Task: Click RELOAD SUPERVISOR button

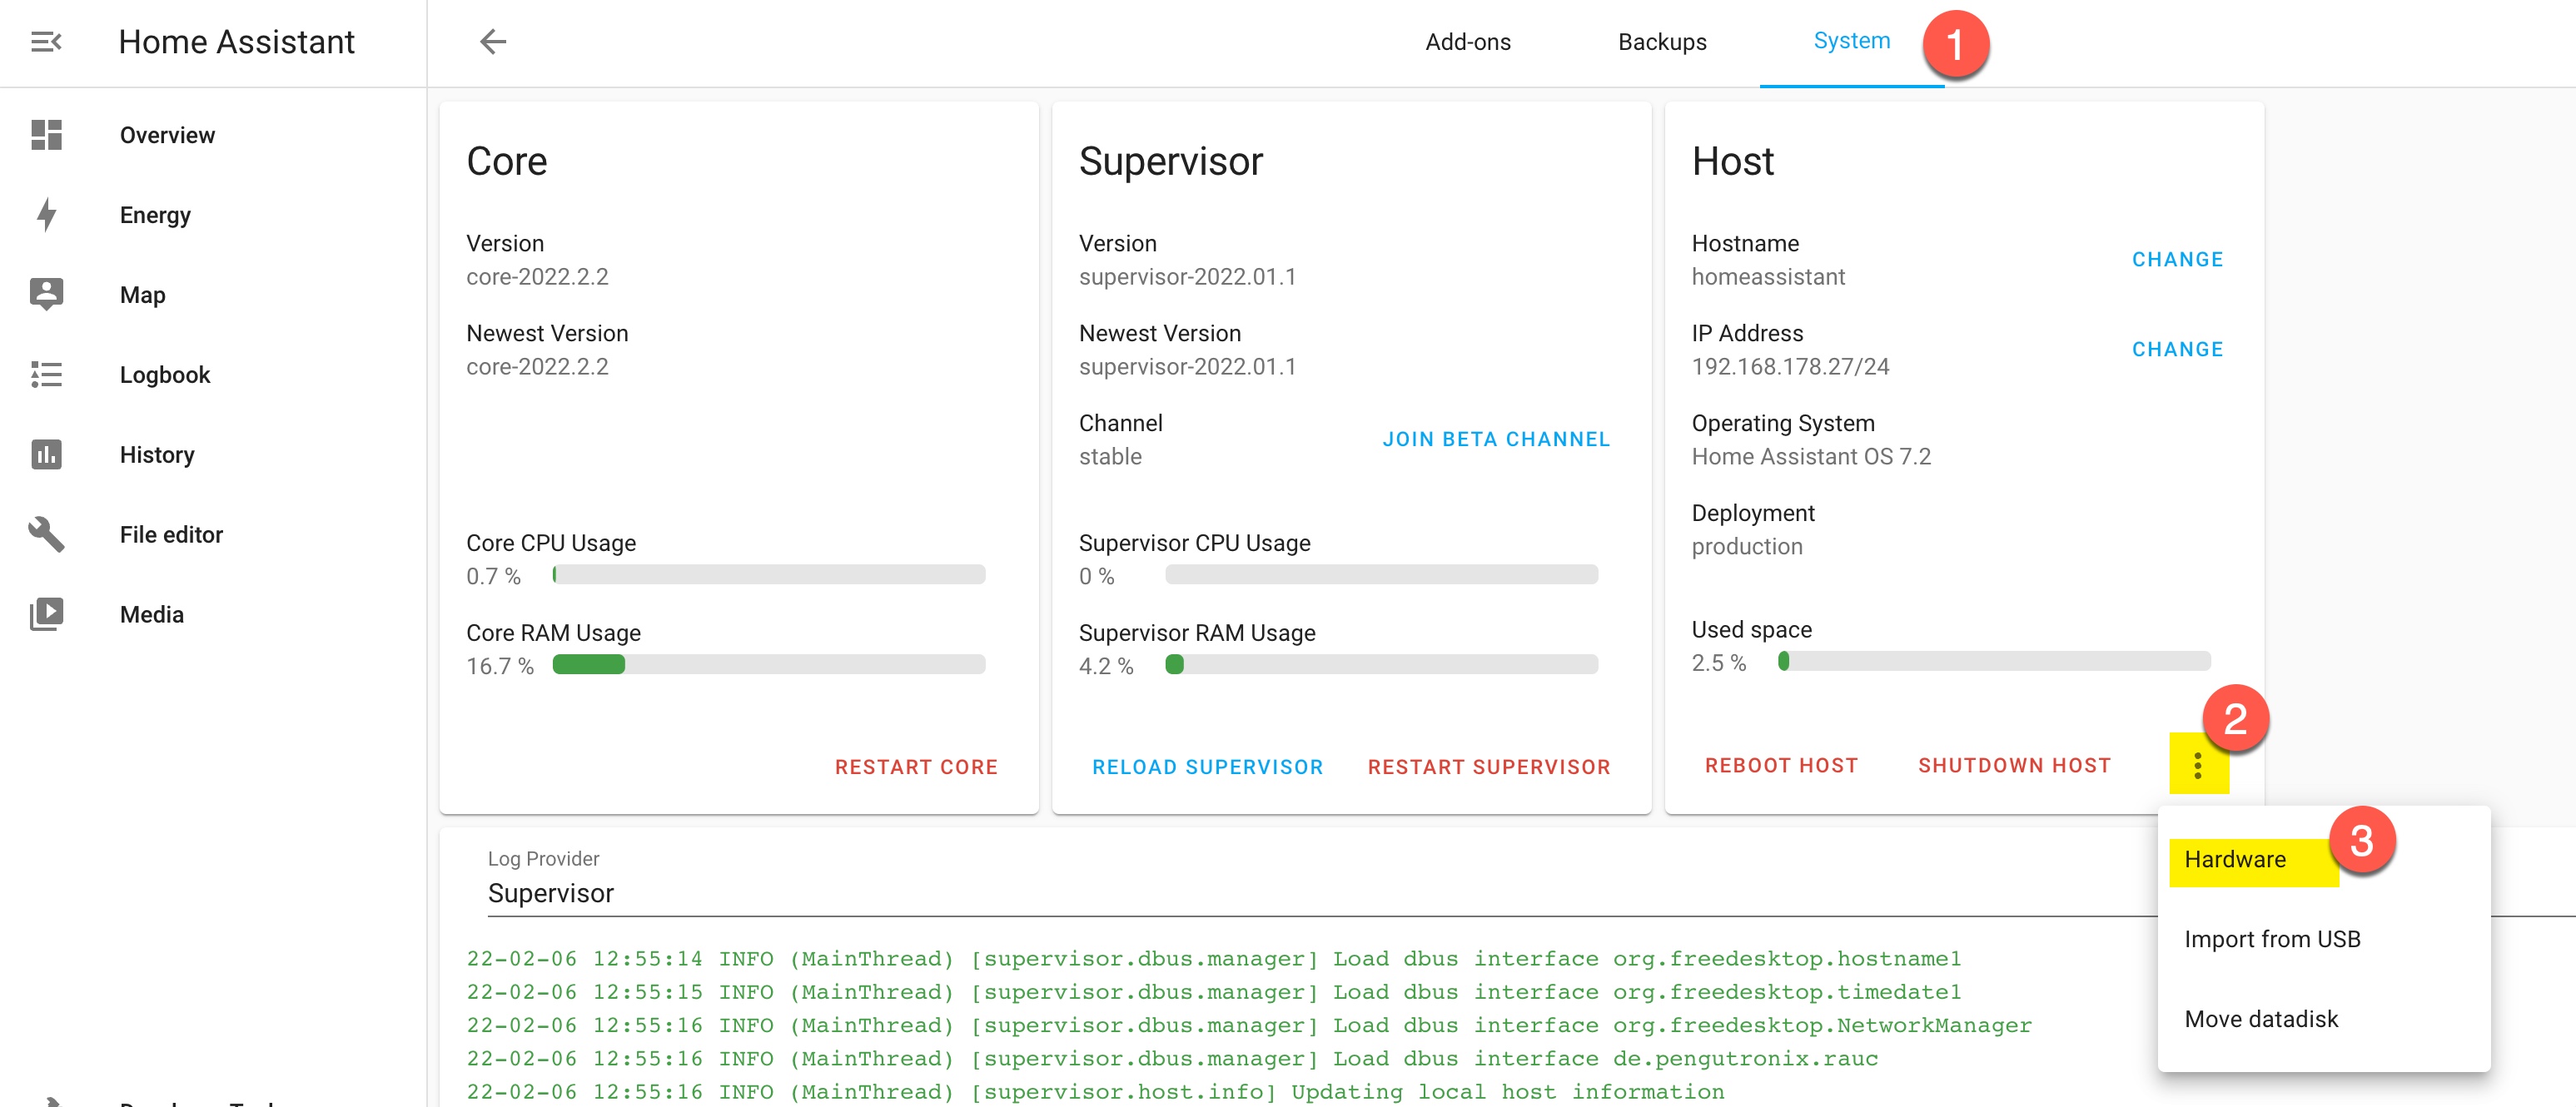Action: coord(1207,767)
